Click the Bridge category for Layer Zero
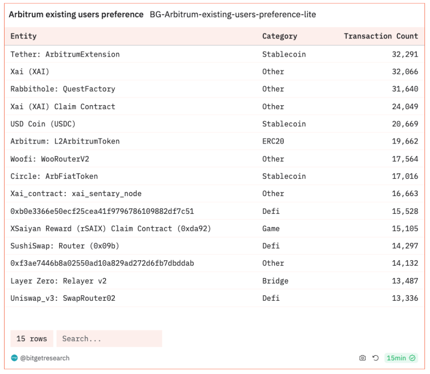430x374 pixels. [x=275, y=281]
